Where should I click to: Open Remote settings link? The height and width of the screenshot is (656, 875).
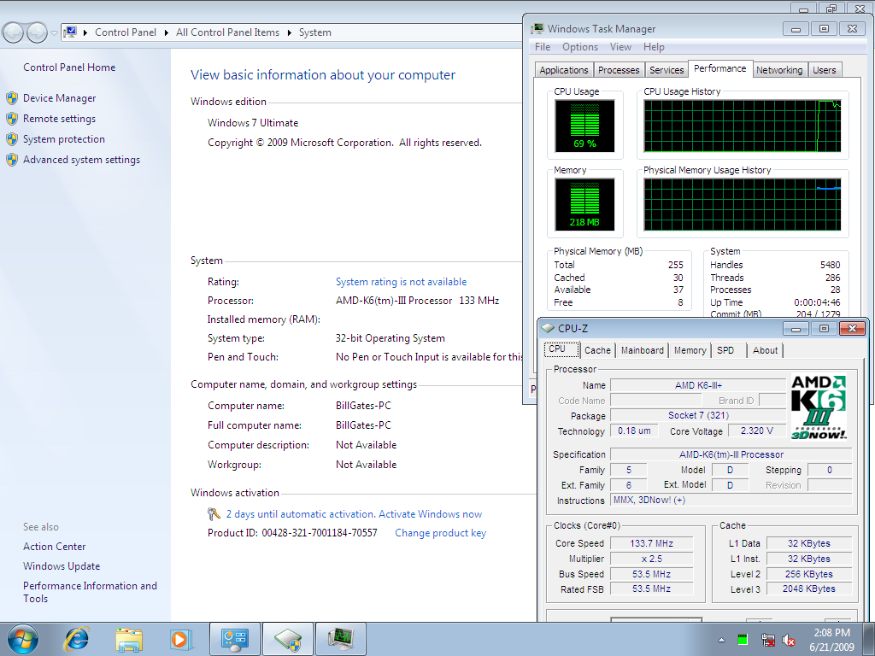(x=59, y=119)
